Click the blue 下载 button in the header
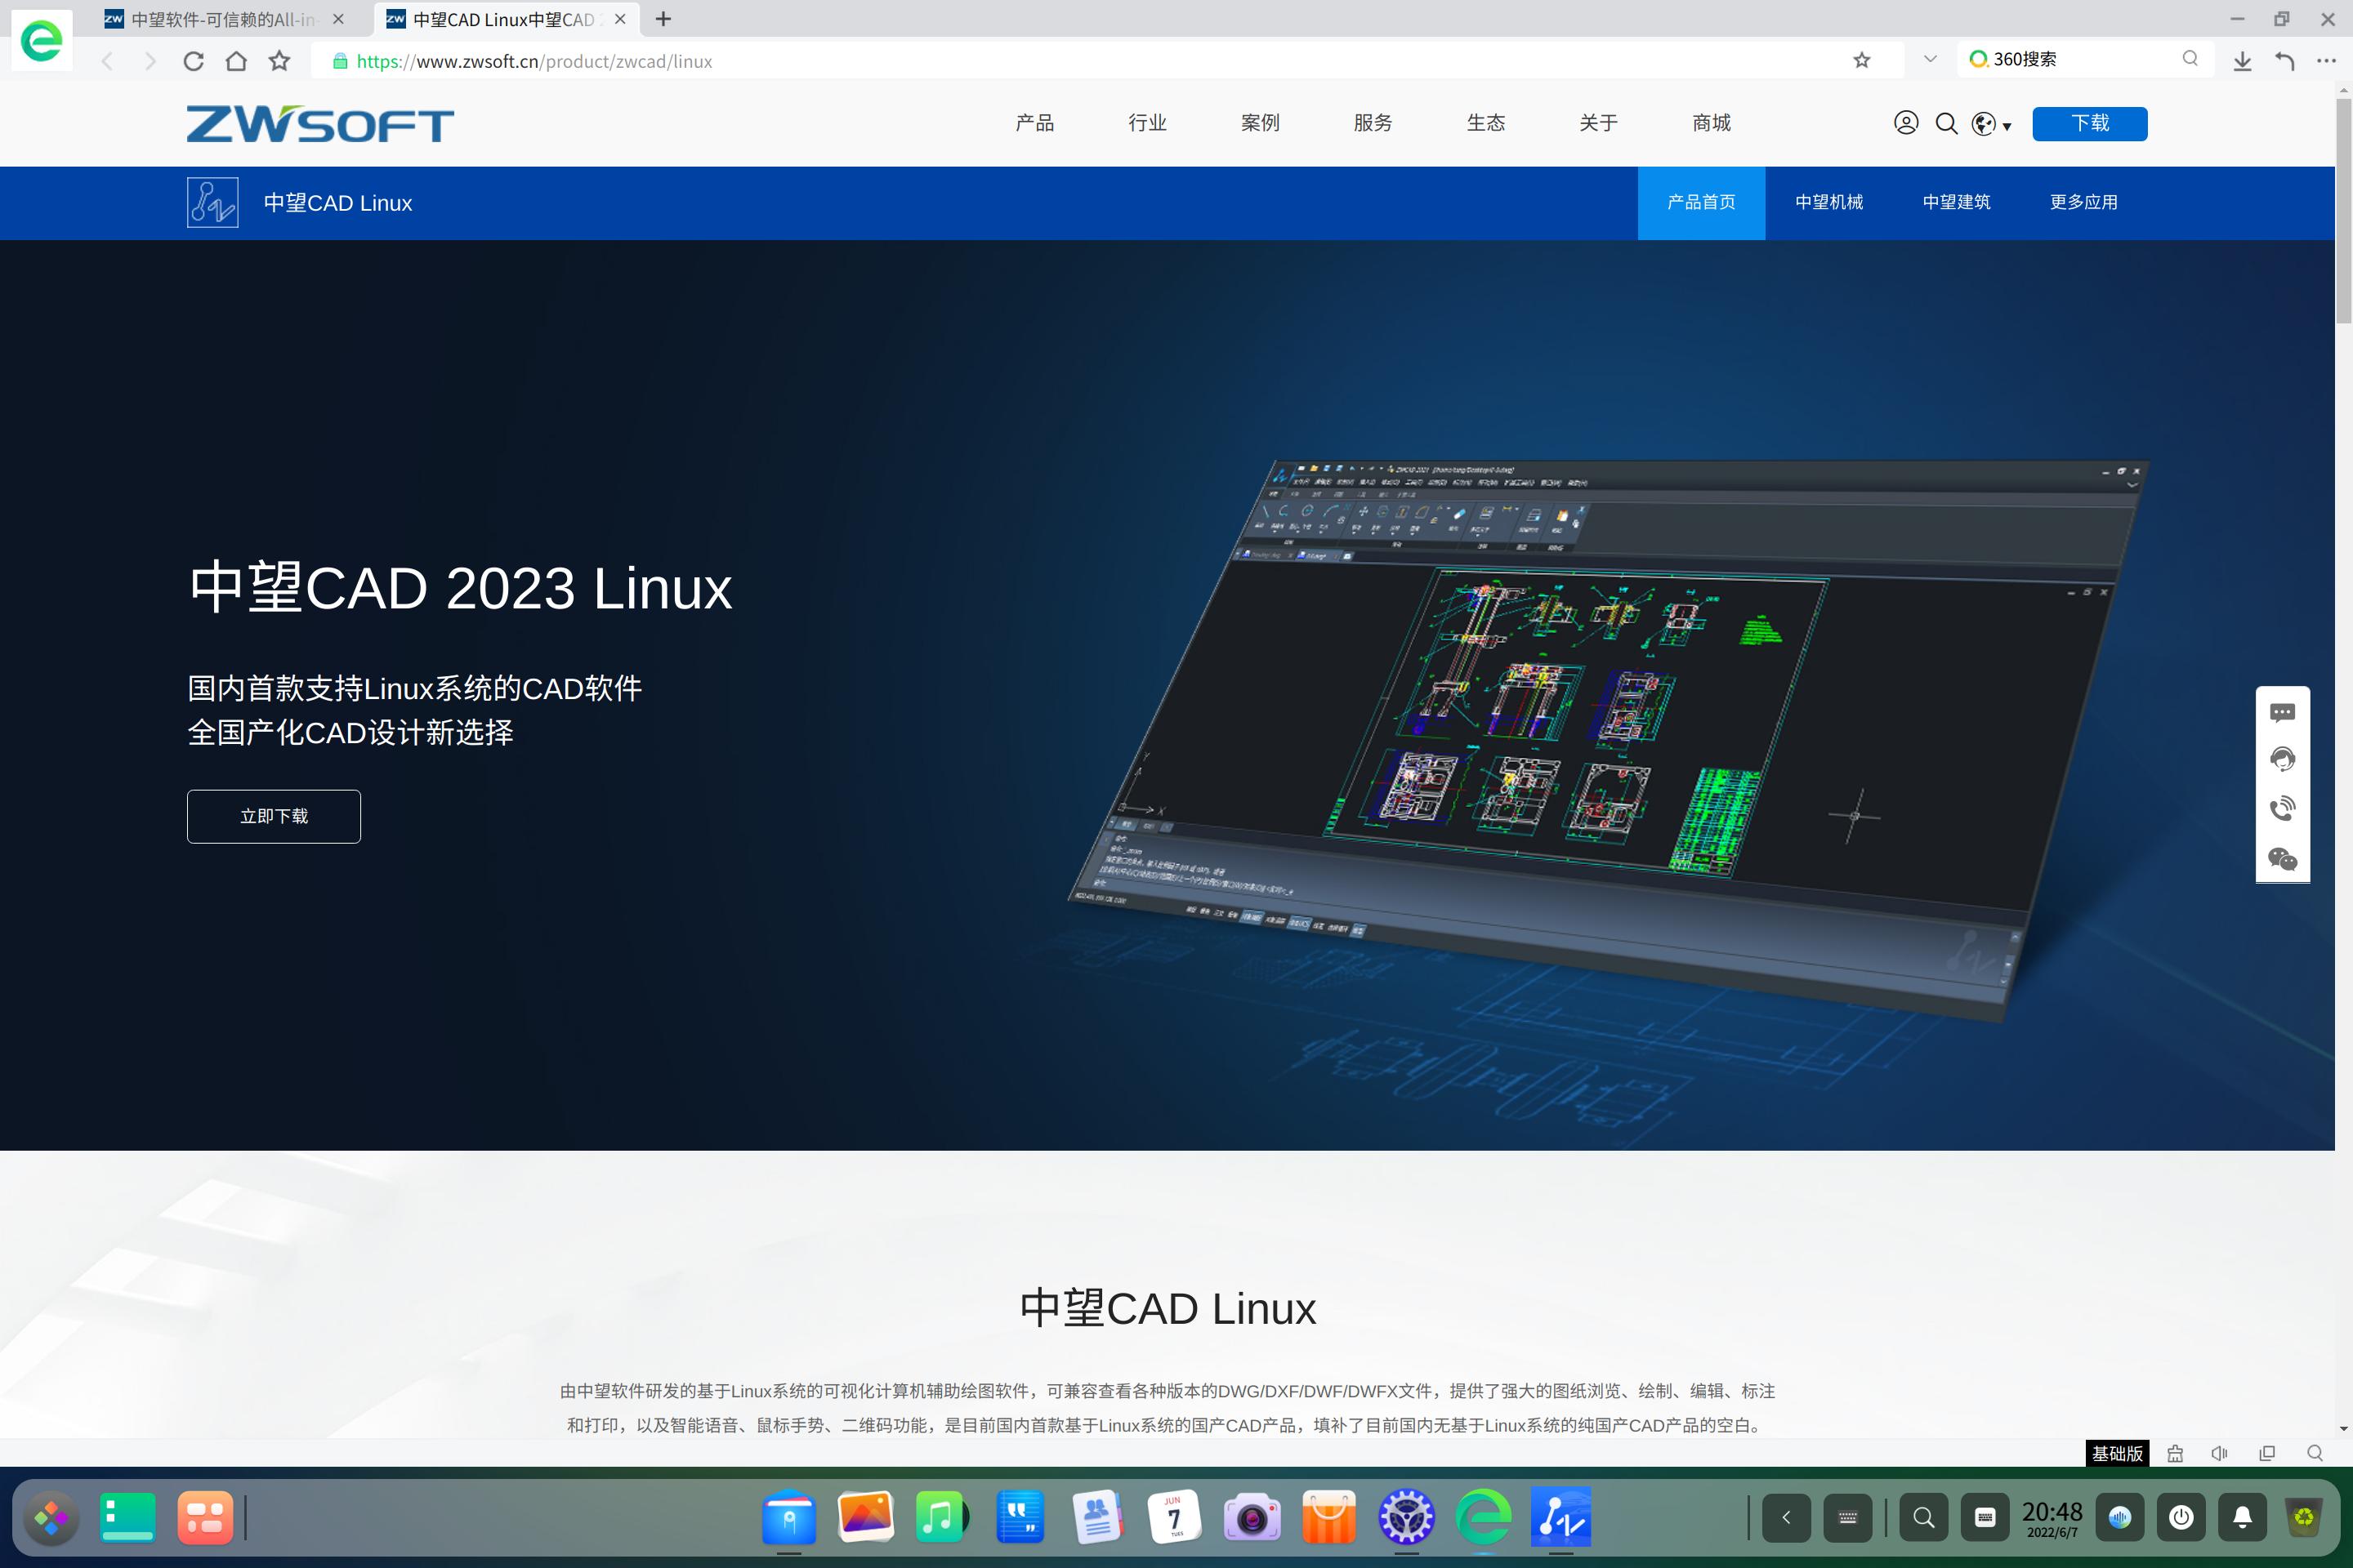Screen dimensions: 2353x1568 pyautogui.click(x=2089, y=123)
